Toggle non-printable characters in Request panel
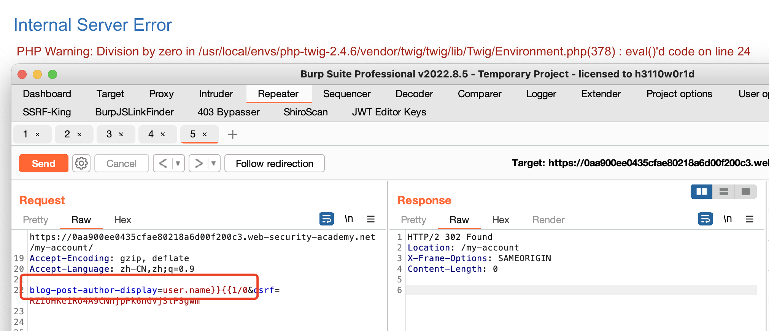The width and height of the screenshot is (769, 331). tap(349, 219)
